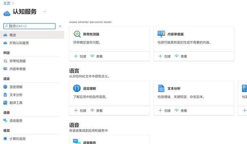Image resolution: width=247 pixels, height=144 pixels.
Task: Create a new 内容审查器 resource
Action: (165, 56)
